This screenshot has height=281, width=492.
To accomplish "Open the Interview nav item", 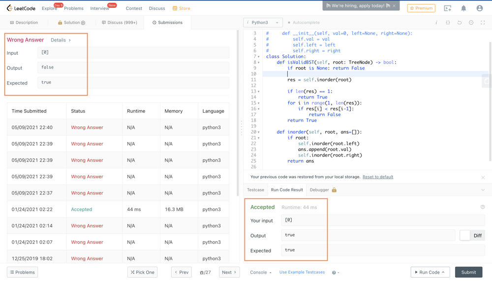I will (x=99, y=8).
